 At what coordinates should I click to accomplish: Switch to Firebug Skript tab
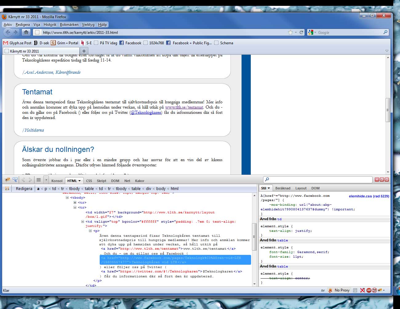pos(102,181)
